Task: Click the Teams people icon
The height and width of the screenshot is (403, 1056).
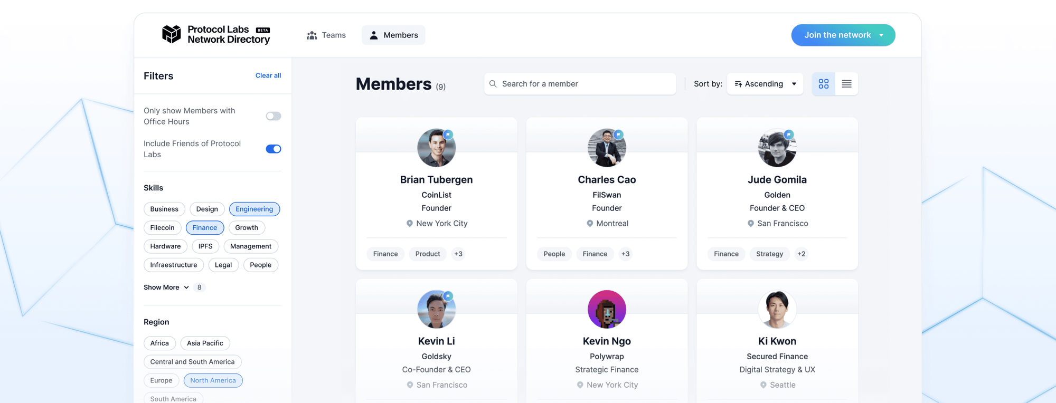Action: pyautogui.click(x=312, y=35)
